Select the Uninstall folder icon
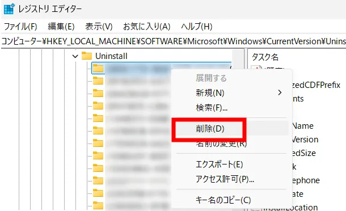 click(x=87, y=56)
